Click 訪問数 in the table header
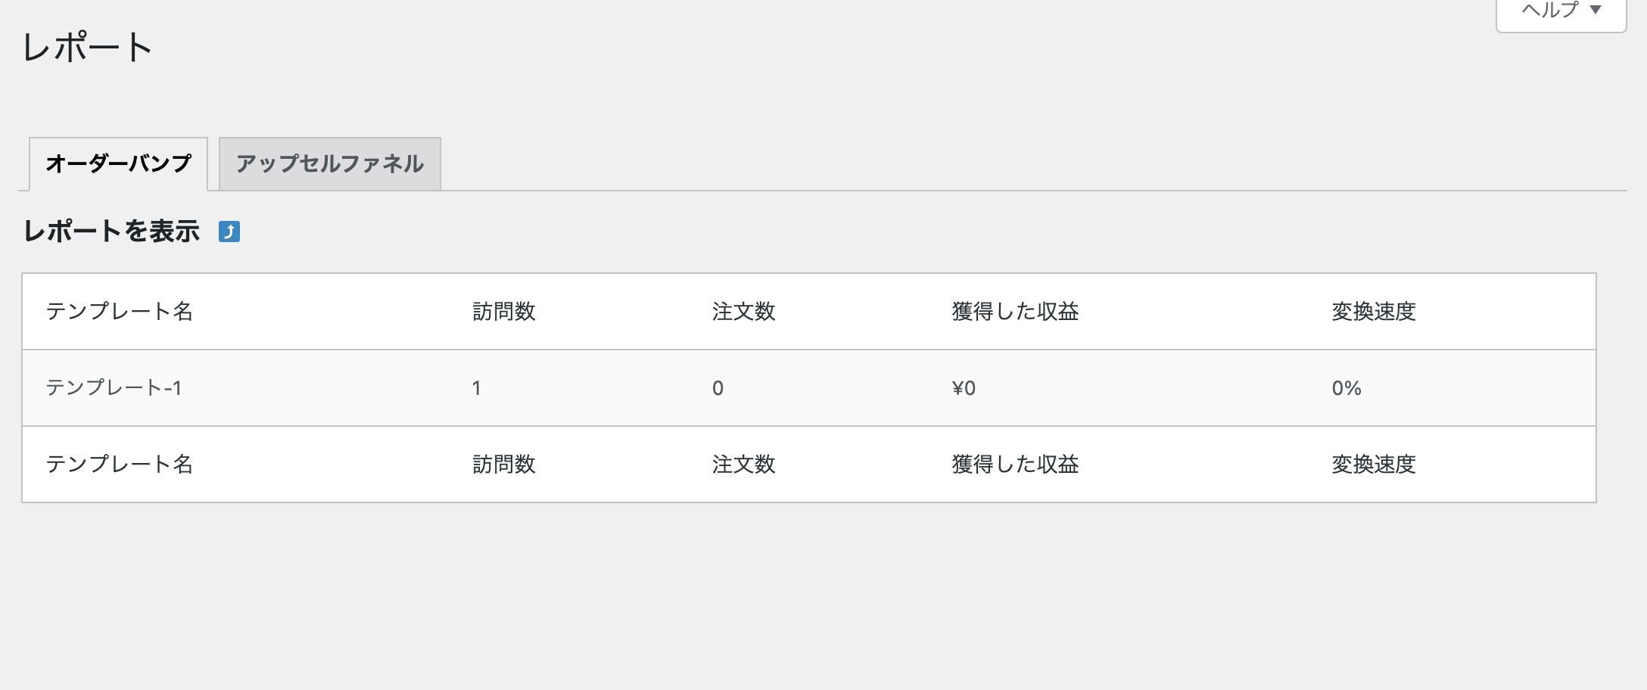Screen dimensions: 1647x690 pyautogui.click(x=504, y=311)
